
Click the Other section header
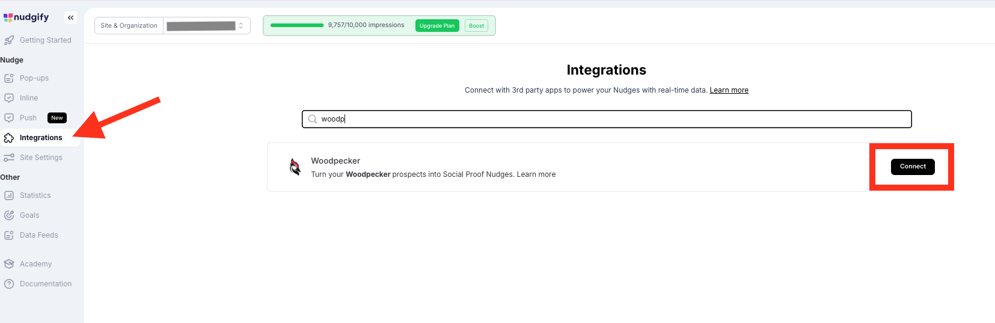click(10, 177)
